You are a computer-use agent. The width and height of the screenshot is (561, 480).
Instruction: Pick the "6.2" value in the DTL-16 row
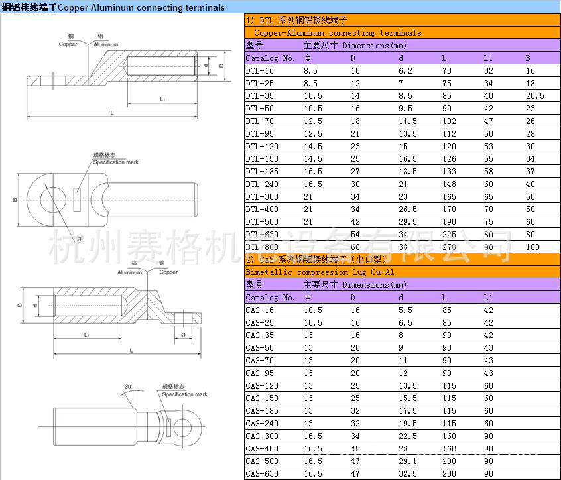405,71
